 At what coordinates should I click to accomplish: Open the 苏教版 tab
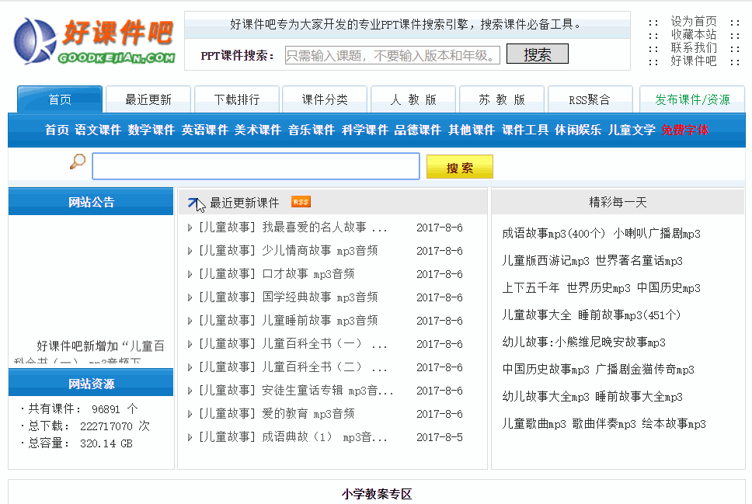pyautogui.click(x=502, y=99)
